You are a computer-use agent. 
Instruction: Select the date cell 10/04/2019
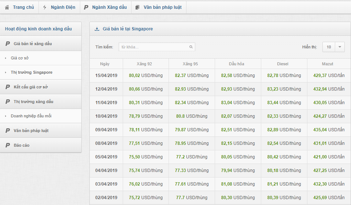(106, 116)
